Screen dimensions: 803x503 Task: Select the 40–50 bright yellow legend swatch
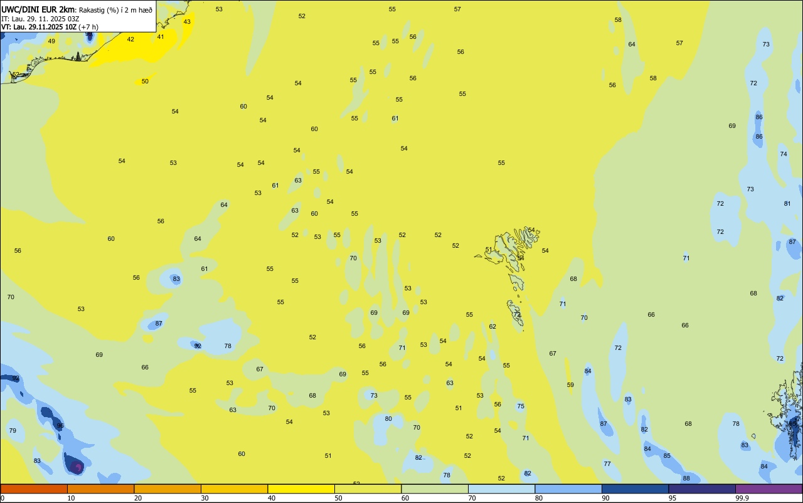point(301,489)
